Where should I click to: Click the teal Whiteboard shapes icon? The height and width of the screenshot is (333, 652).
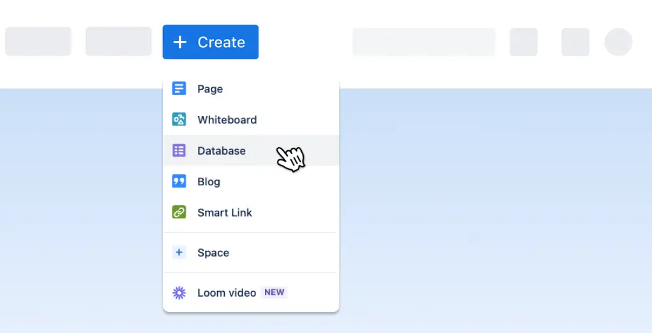point(179,120)
